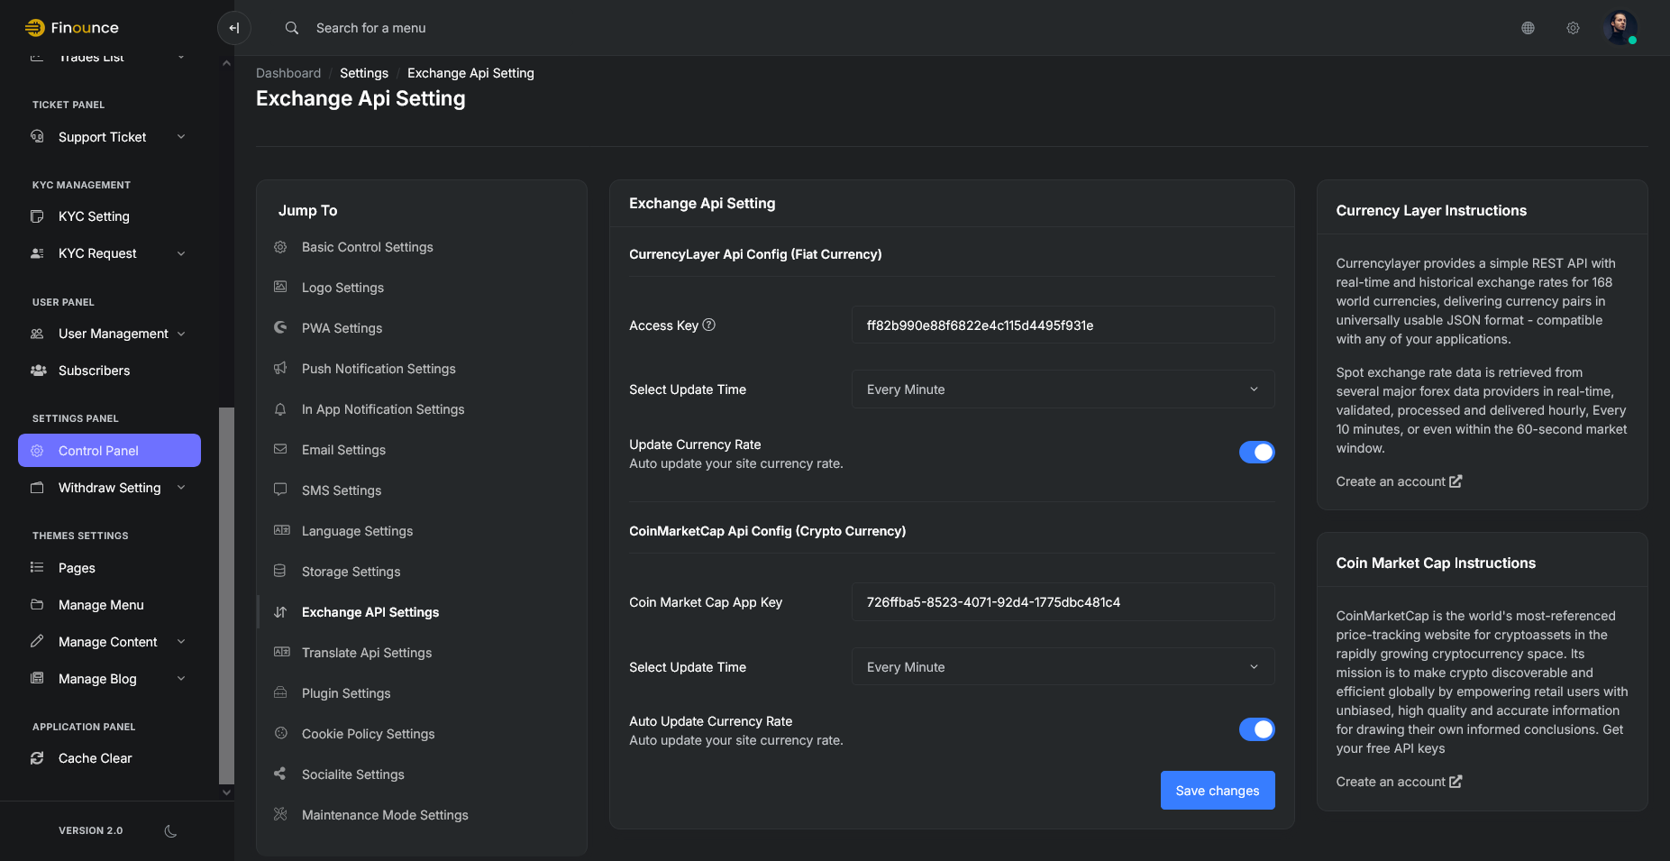Click the sidebar scroll down arrow

pos(226,792)
